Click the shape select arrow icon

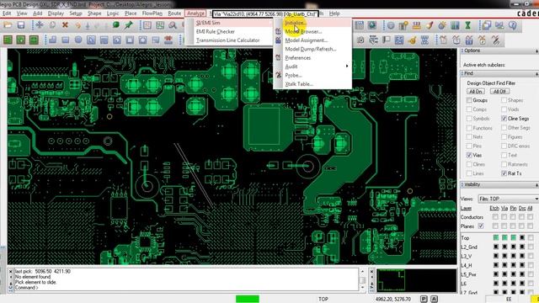tap(91, 40)
